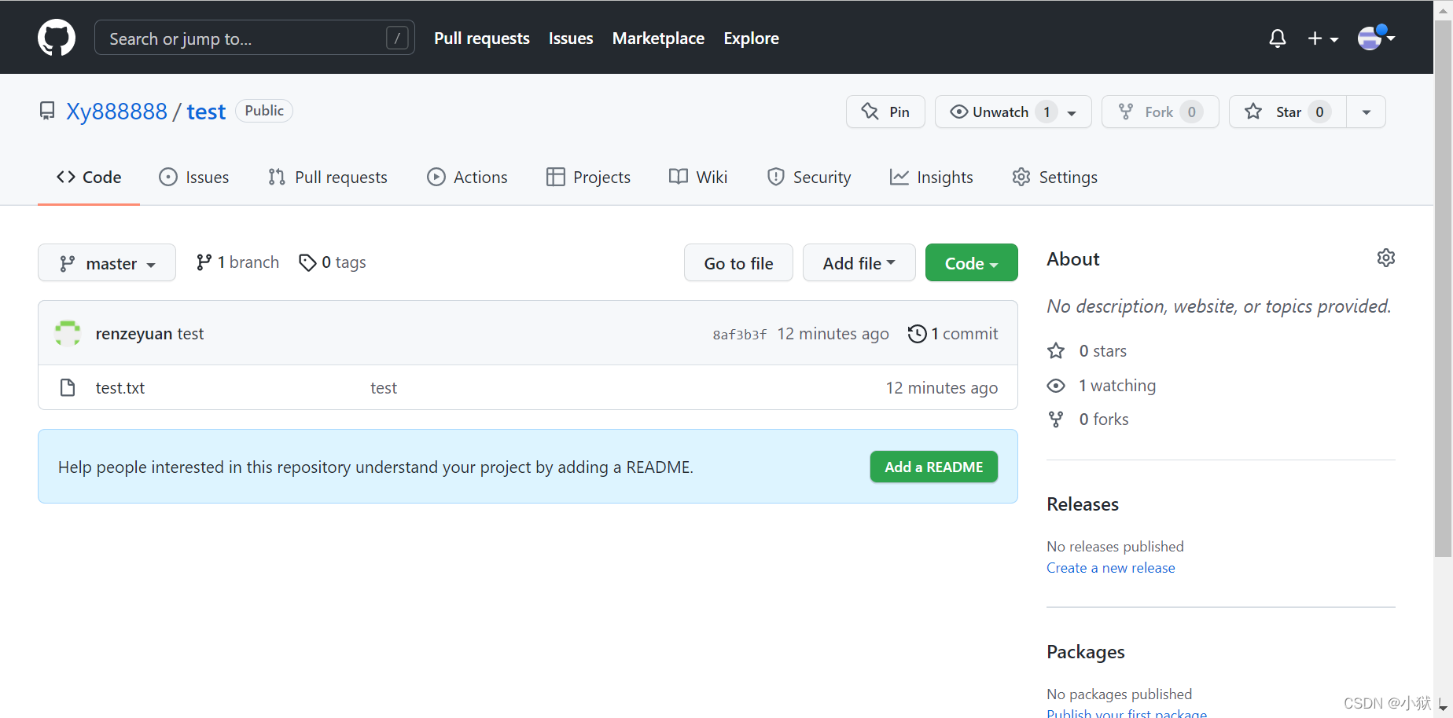View 0 forks link
The width and height of the screenshot is (1453, 718).
1104,419
